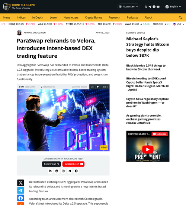The image size is (186, 205).
Task: Change currency with USD dropdown
Action: 179,24
